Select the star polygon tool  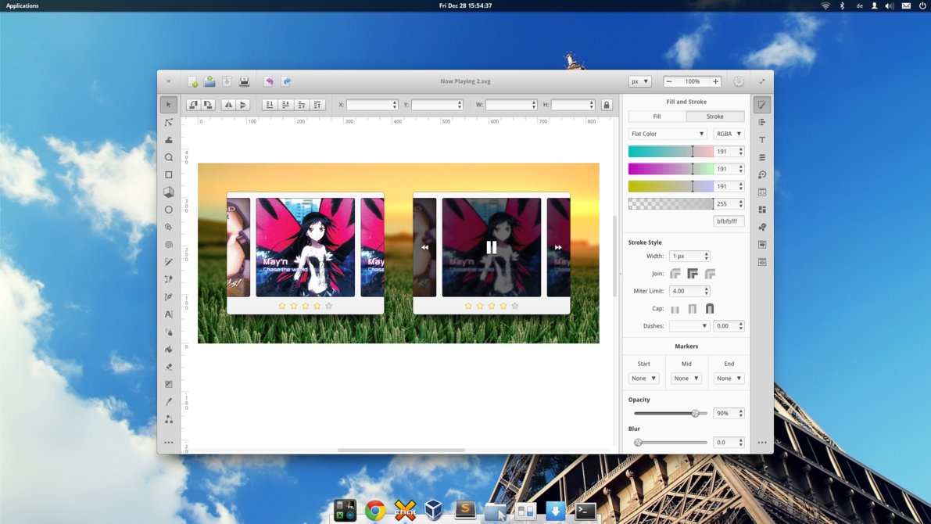point(169,227)
